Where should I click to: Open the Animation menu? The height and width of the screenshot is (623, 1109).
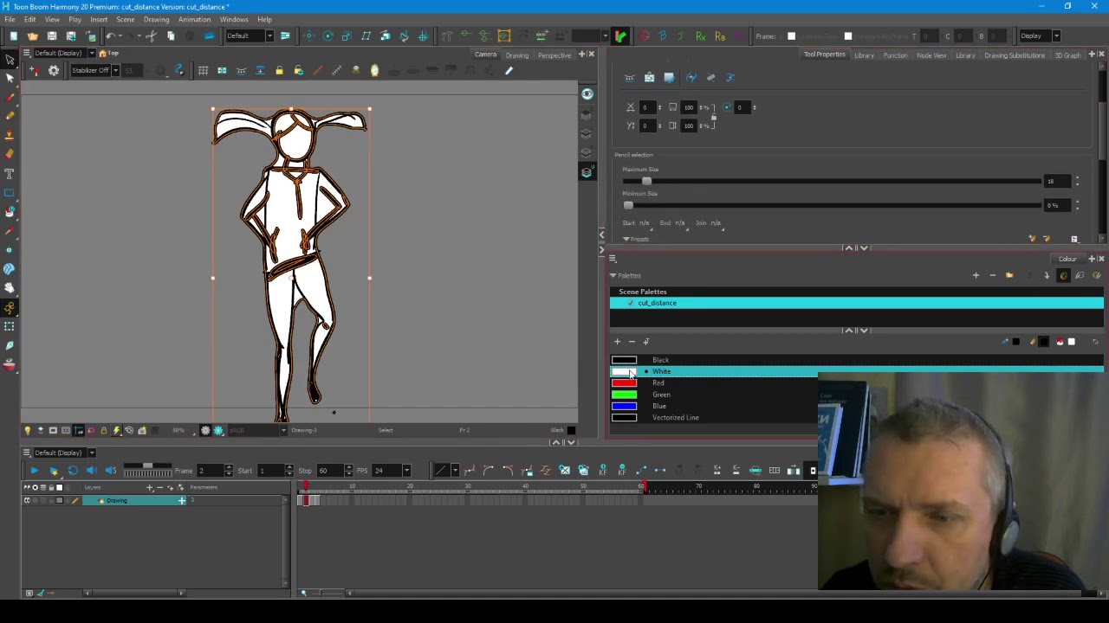194,19
